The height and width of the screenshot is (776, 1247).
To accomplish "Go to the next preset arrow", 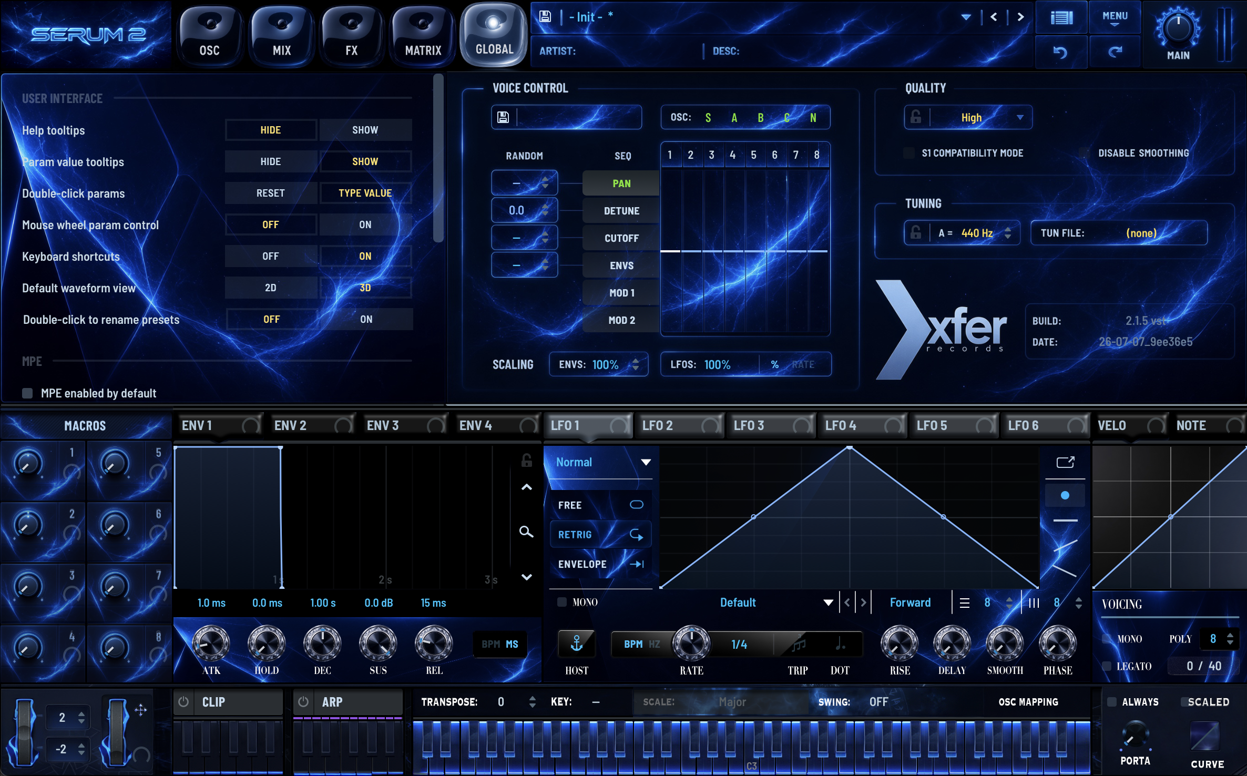I will 1020,17.
